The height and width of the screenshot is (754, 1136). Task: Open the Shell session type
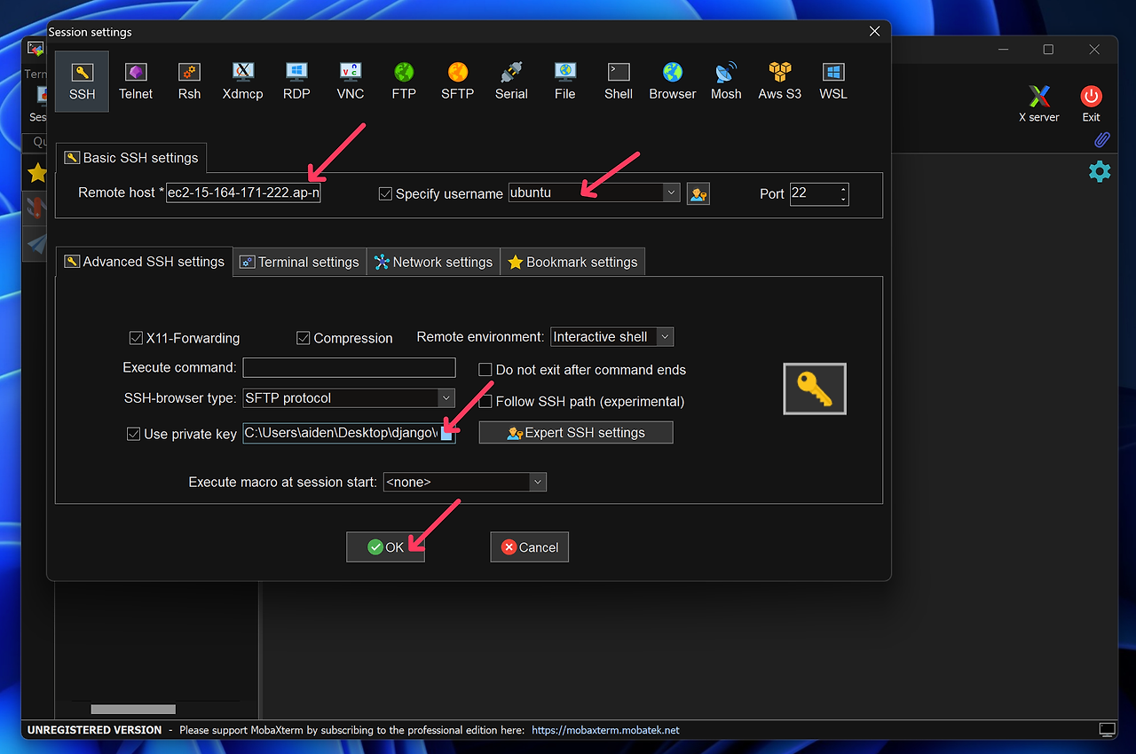(x=619, y=82)
